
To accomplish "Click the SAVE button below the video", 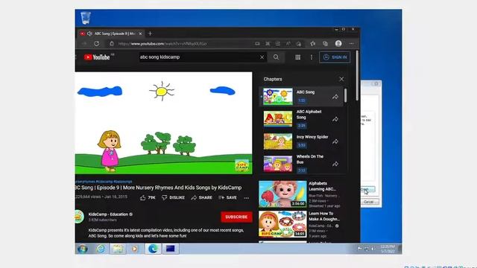I will point(227,197).
